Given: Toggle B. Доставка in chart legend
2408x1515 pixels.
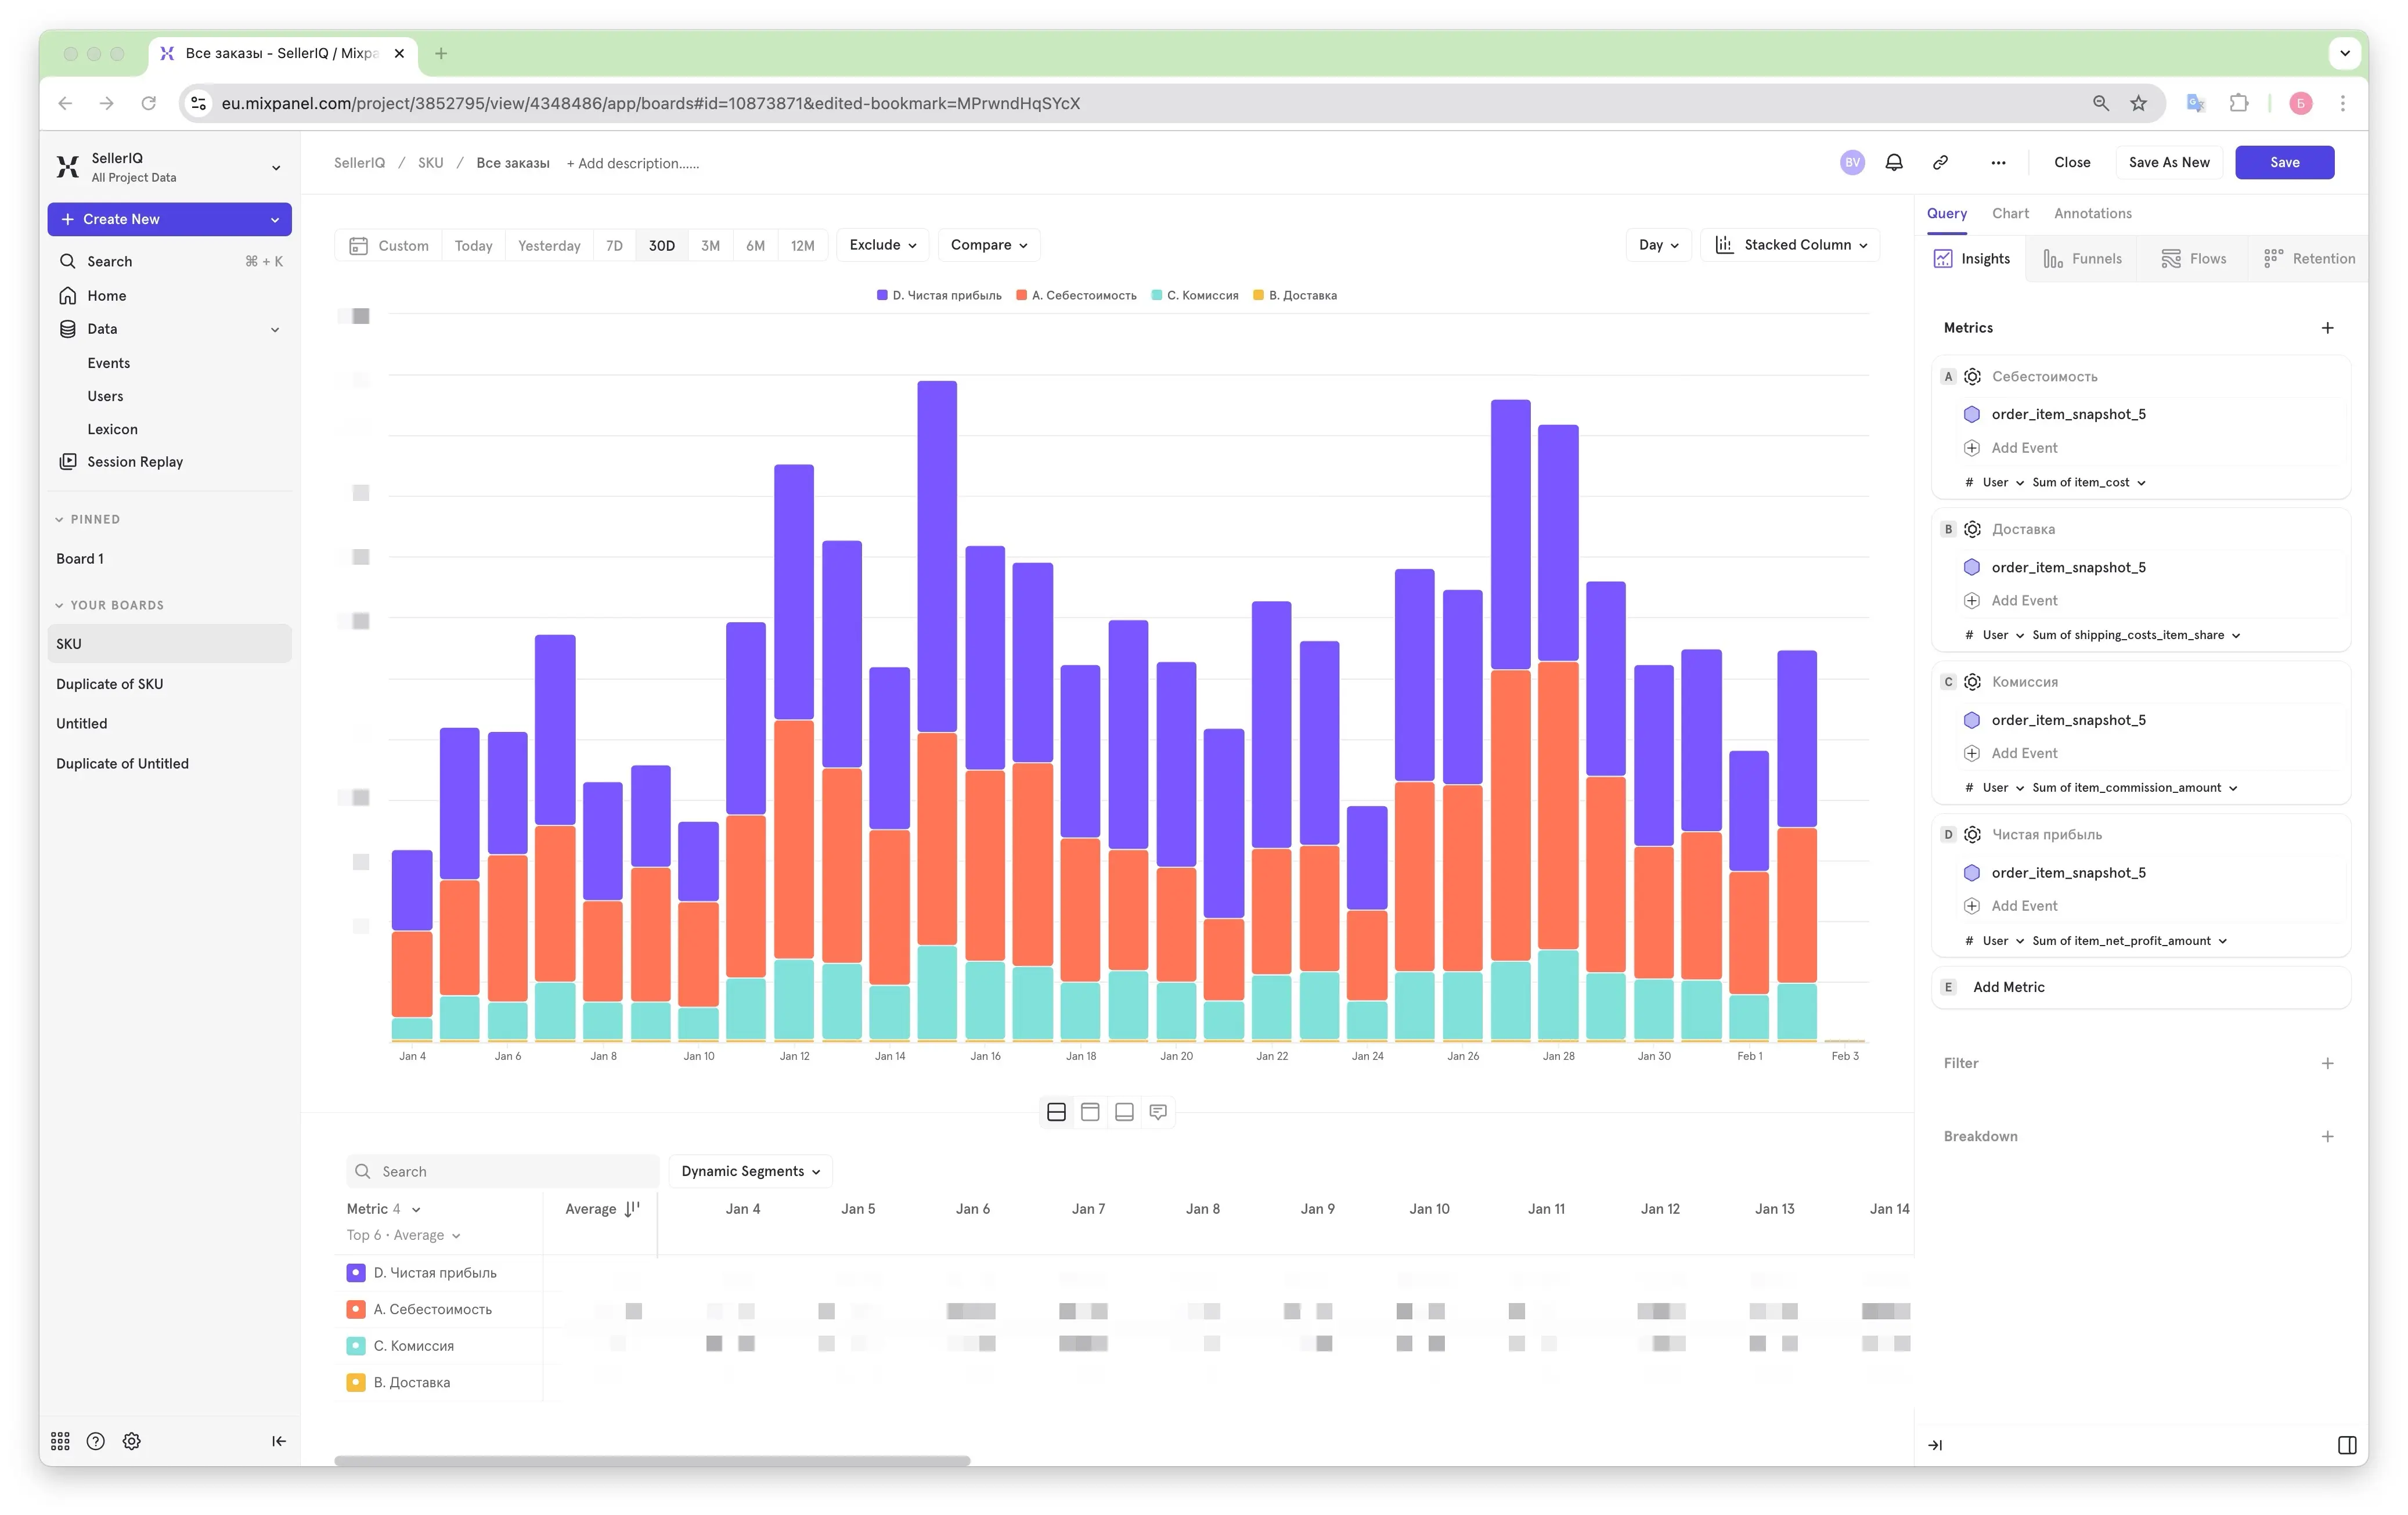Looking at the screenshot, I should pyautogui.click(x=1295, y=295).
